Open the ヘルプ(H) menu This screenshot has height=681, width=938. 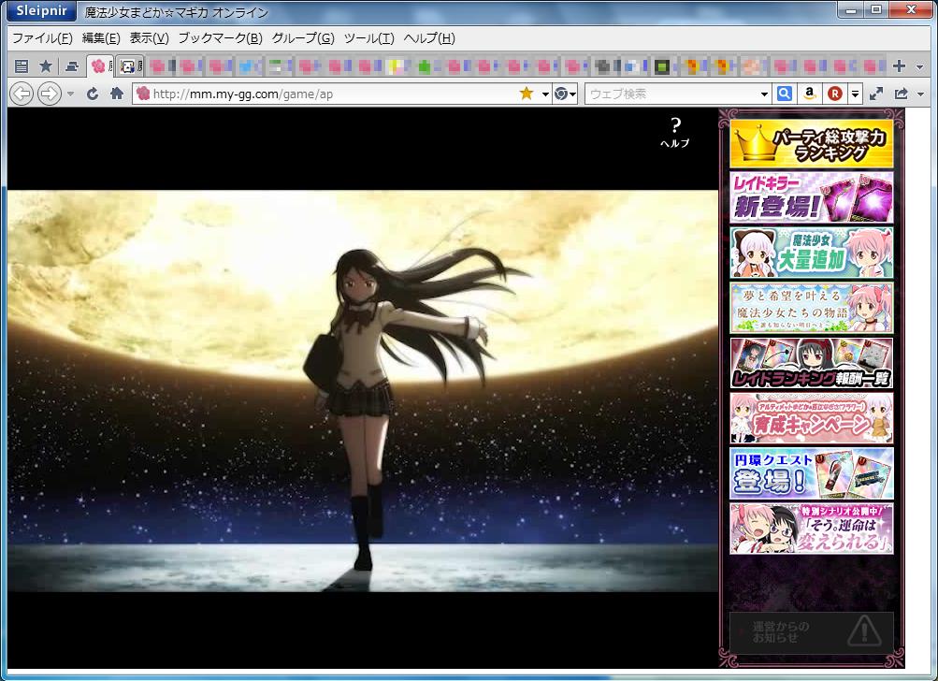pos(429,38)
